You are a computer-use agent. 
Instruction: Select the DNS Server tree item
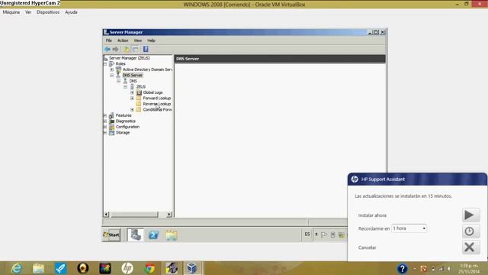pyautogui.click(x=132, y=76)
